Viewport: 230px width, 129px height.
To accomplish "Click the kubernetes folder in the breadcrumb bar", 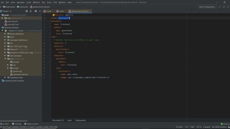I will tap(9, 7).
